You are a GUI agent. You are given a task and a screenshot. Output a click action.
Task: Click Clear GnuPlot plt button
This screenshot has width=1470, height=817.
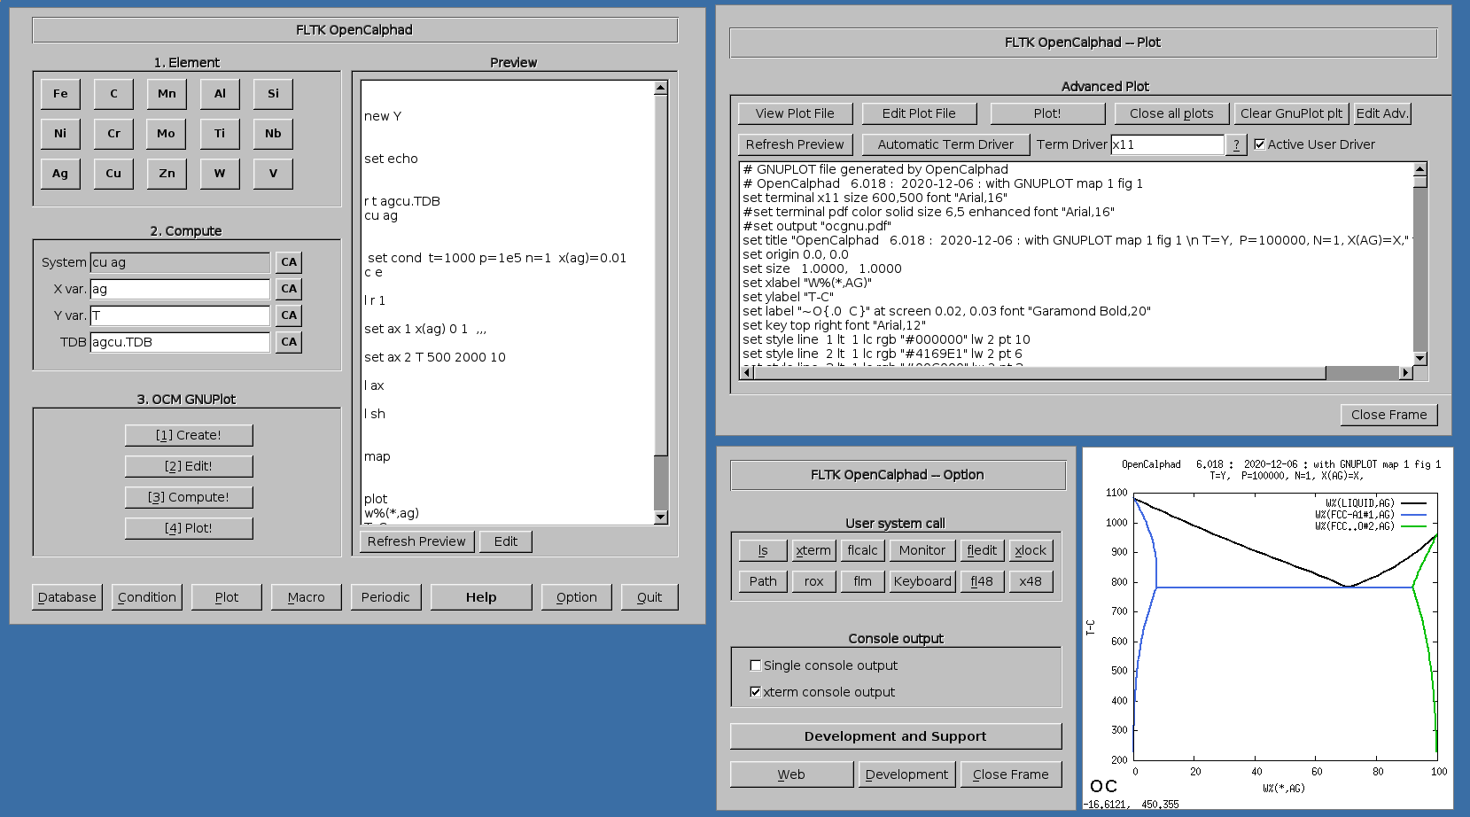coord(1292,113)
